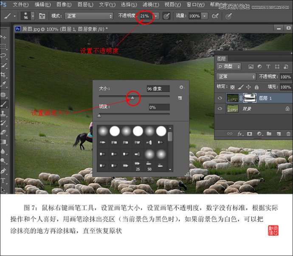Image resolution: width=293 pixels, height=256 pixels.
Task: Add a layer mask from Layers panel bottom
Action: [x=249, y=134]
